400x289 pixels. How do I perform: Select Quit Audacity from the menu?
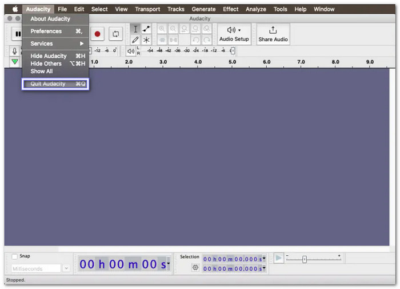[55, 84]
